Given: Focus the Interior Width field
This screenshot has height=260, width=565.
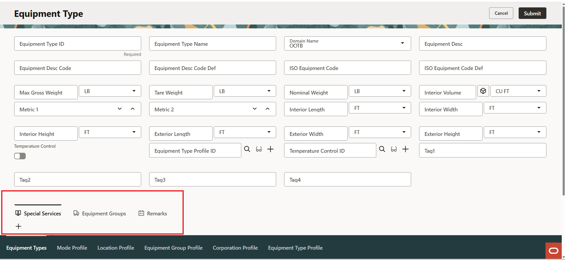Looking at the screenshot, I should tap(451, 109).
